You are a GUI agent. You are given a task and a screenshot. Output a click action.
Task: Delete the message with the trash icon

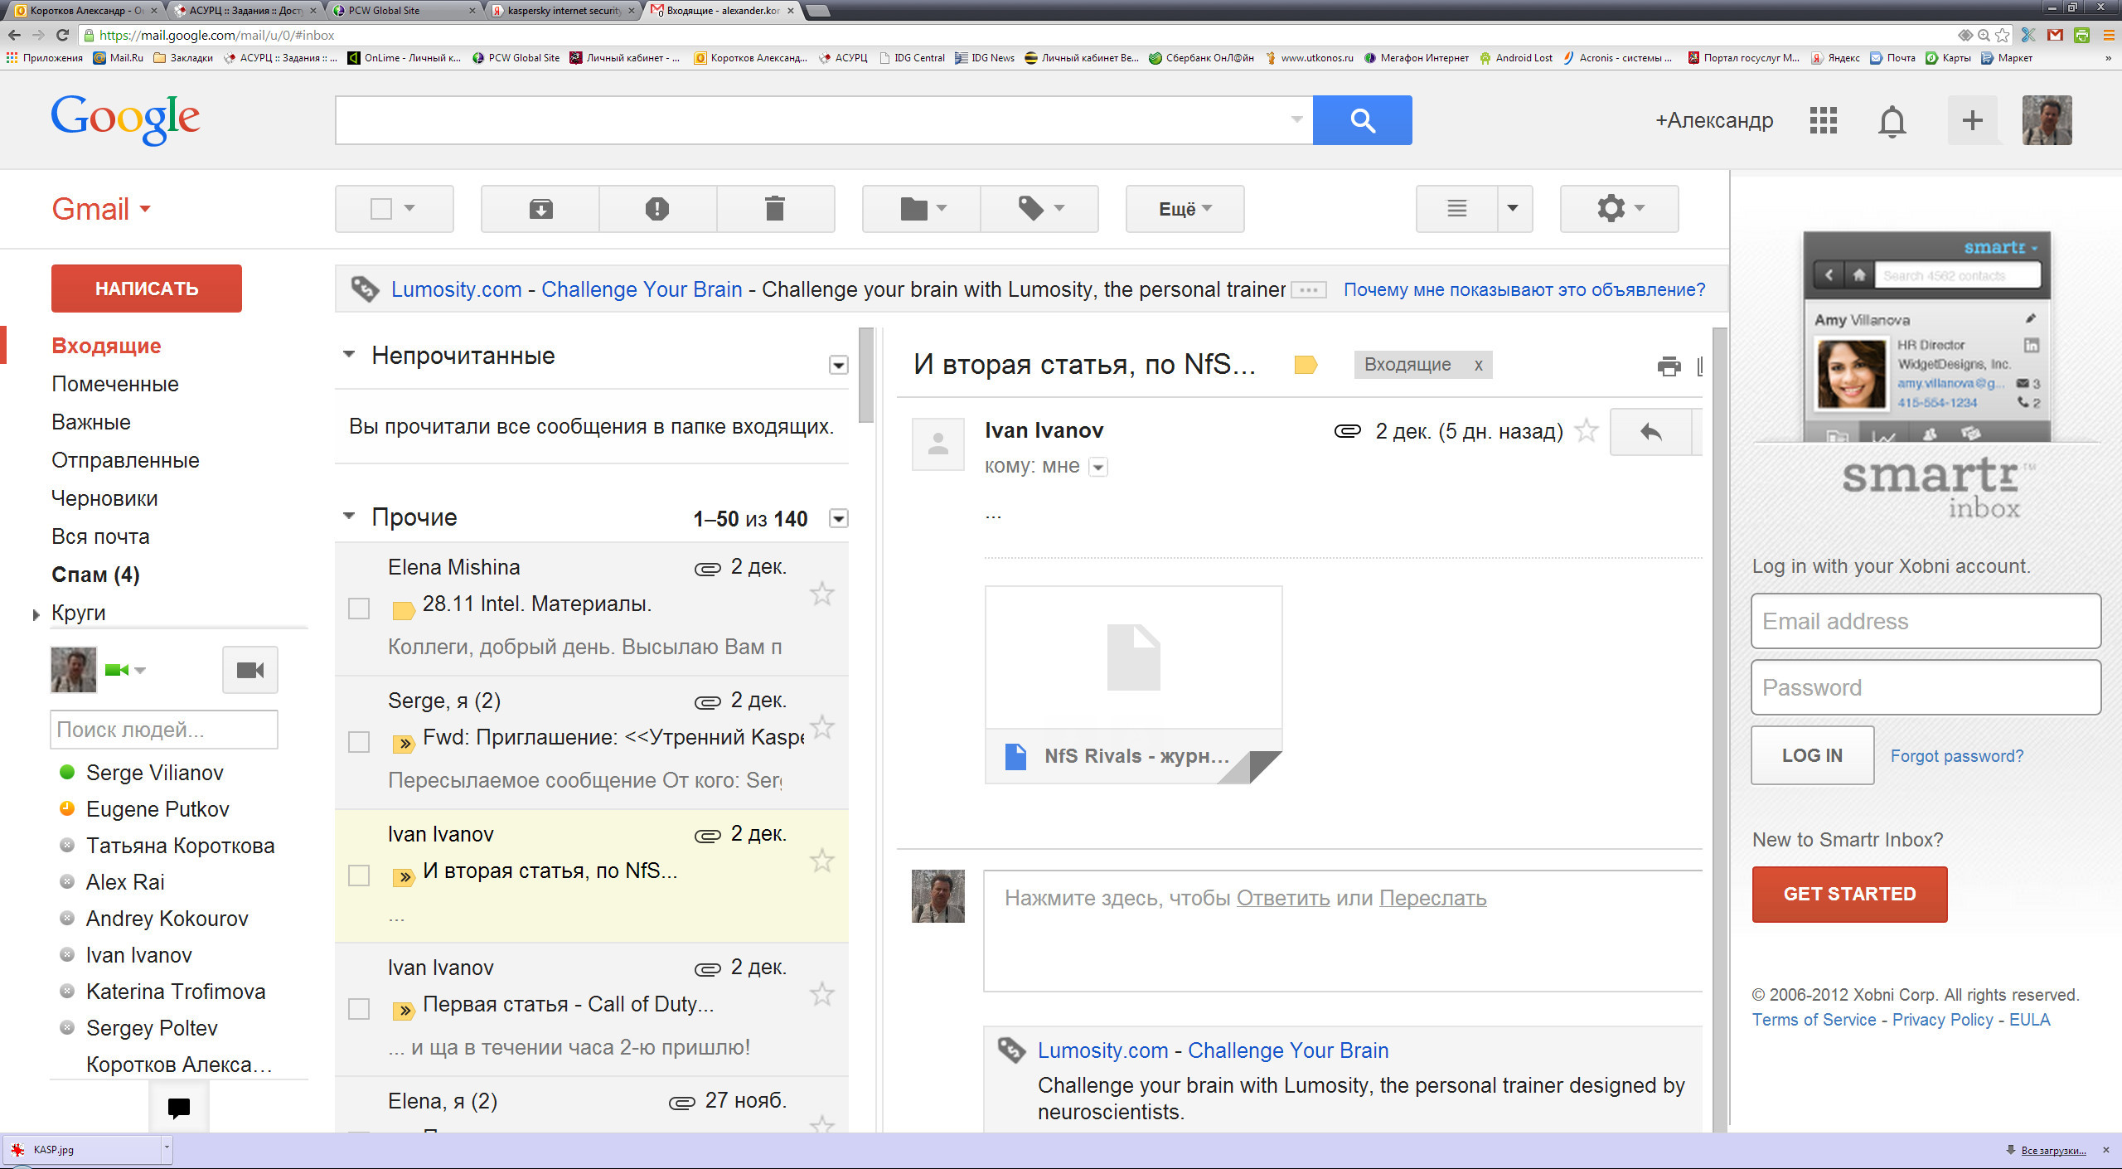click(x=775, y=209)
